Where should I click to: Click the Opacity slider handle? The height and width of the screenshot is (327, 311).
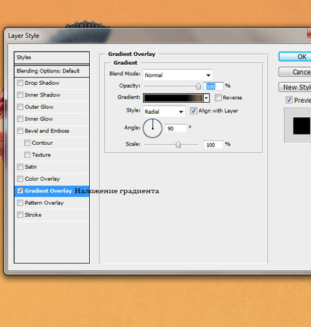198,86
